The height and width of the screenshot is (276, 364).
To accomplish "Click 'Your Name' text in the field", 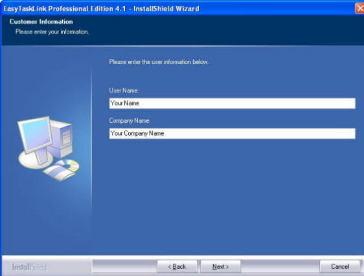I will pyautogui.click(x=125, y=103).
